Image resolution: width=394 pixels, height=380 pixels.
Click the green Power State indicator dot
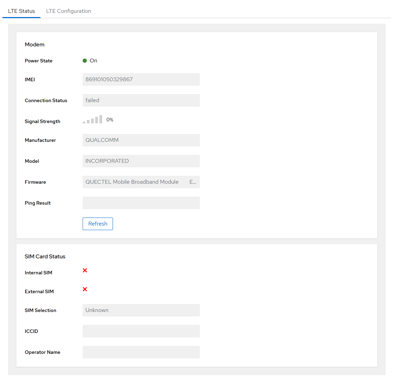(x=85, y=61)
